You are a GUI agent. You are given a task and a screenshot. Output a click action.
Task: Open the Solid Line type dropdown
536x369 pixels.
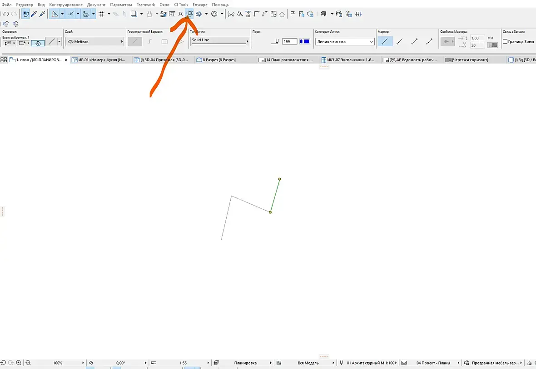click(220, 42)
